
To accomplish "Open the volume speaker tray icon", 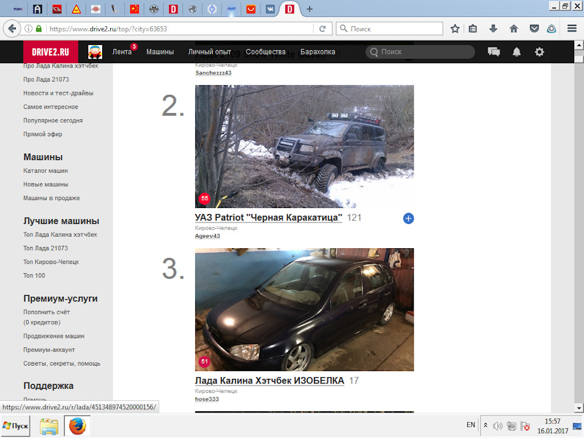I will point(498,425).
